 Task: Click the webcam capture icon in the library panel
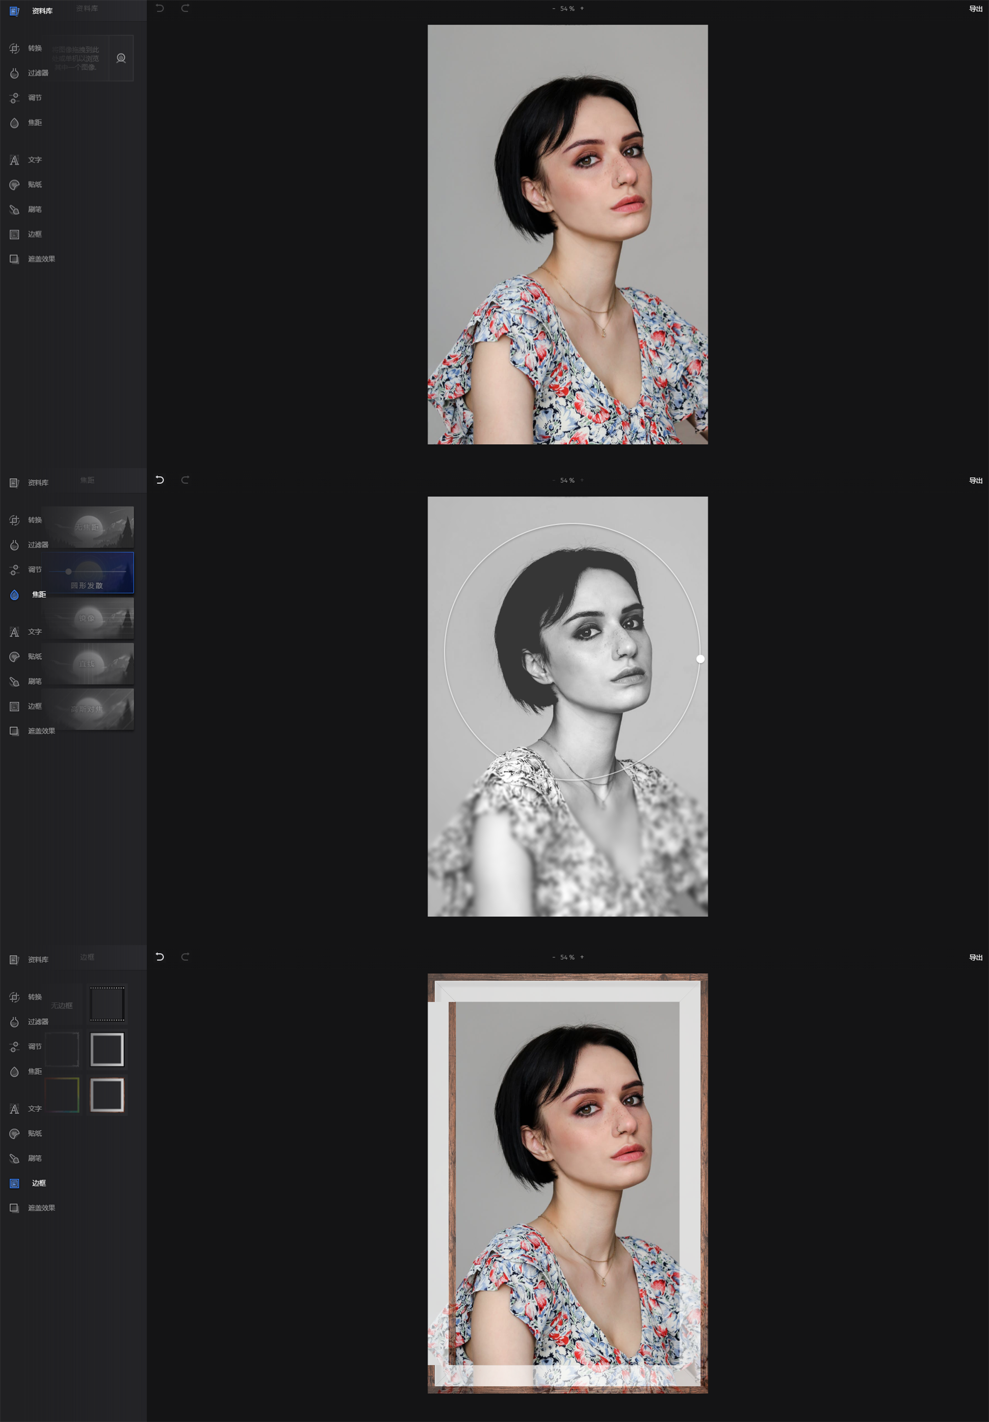tap(121, 58)
